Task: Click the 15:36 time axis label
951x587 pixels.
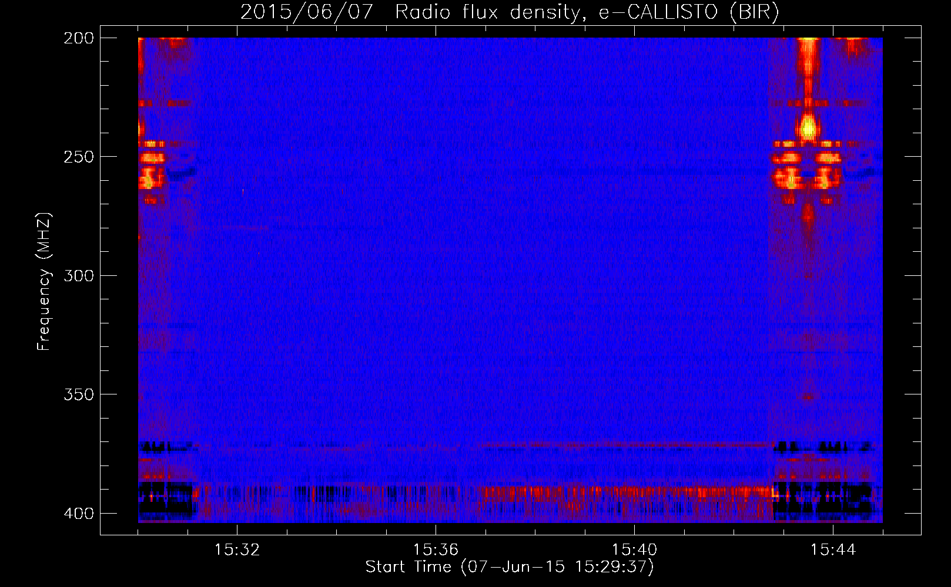Action: 436,550
